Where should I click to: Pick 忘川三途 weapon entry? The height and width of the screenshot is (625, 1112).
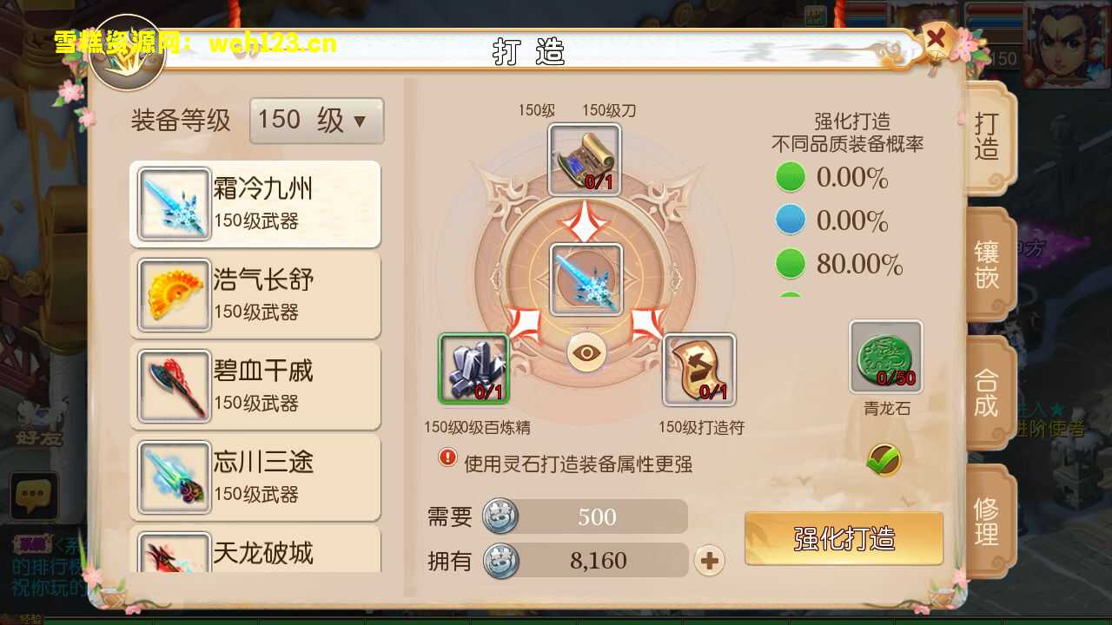click(x=255, y=477)
